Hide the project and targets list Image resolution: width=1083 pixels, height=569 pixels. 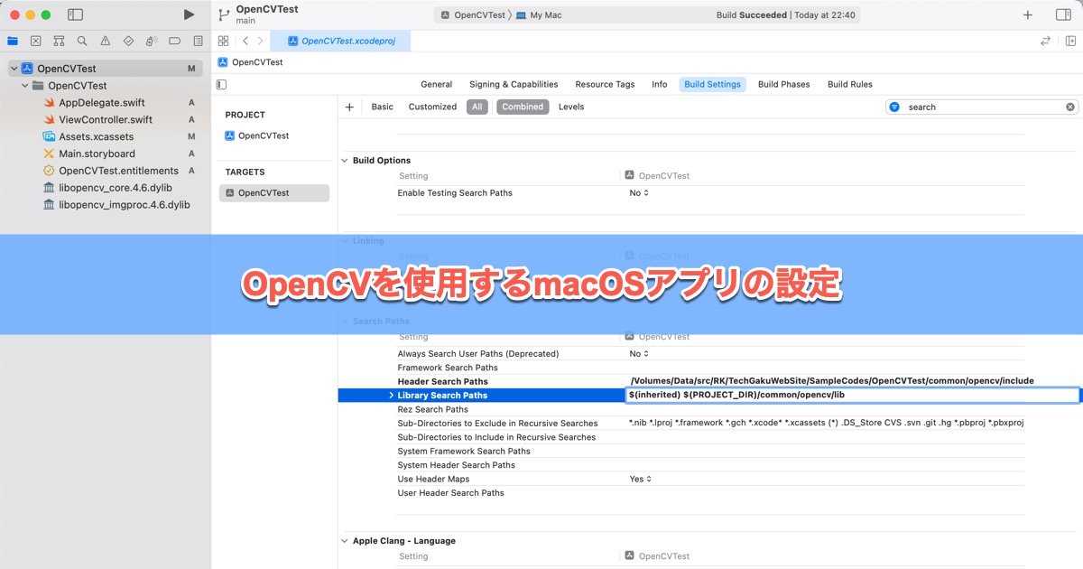pyautogui.click(x=222, y=84)
